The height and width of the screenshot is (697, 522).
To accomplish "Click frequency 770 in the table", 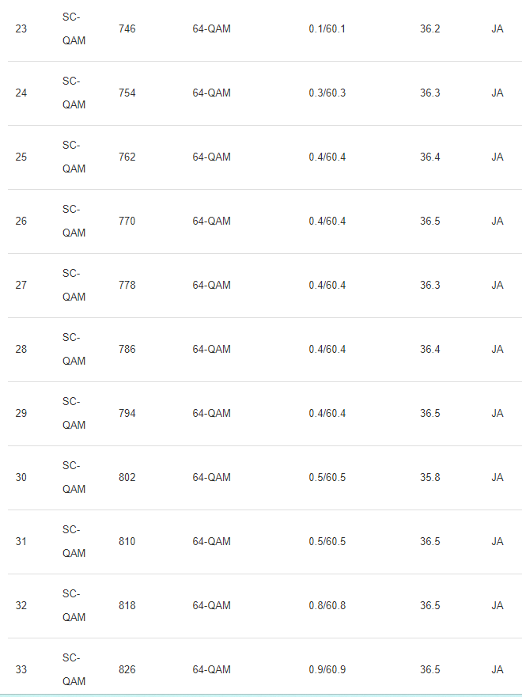I will [x=127, y=221].
